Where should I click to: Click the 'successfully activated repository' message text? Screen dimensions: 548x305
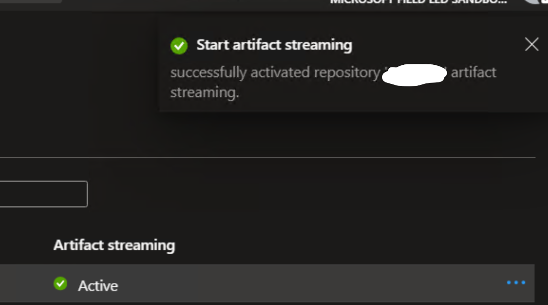coord(275,72)
